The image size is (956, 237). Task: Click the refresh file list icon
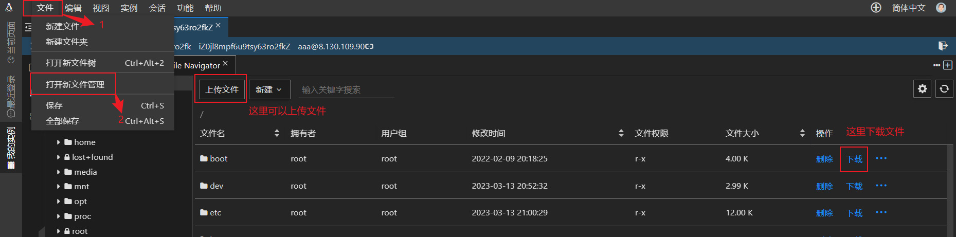944,89
